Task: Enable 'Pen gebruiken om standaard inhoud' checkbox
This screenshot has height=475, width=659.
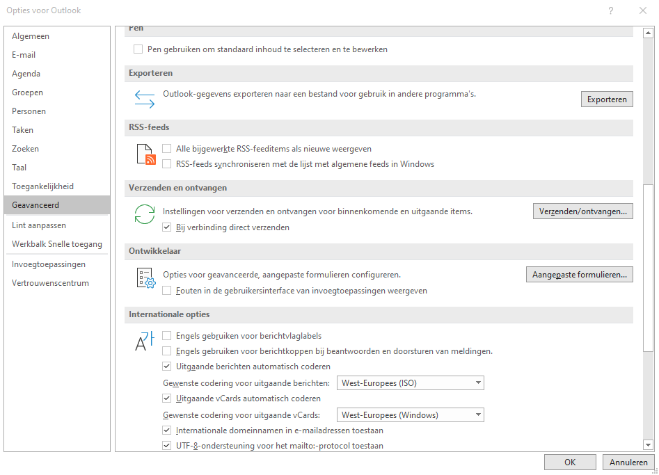Action: pyautogui.click(x=138, y=49)
